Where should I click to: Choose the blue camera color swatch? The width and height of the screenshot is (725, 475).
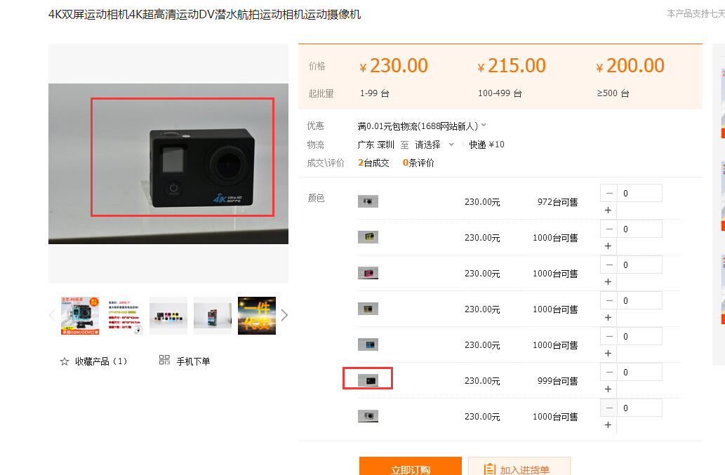click(368, 344)
